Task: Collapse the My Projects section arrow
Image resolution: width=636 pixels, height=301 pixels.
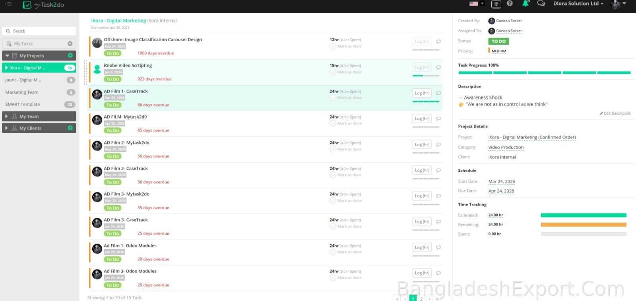Action: coord(7,56)
